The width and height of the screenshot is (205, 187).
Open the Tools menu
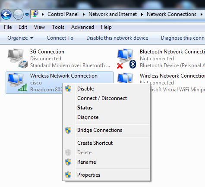(58, 27)
